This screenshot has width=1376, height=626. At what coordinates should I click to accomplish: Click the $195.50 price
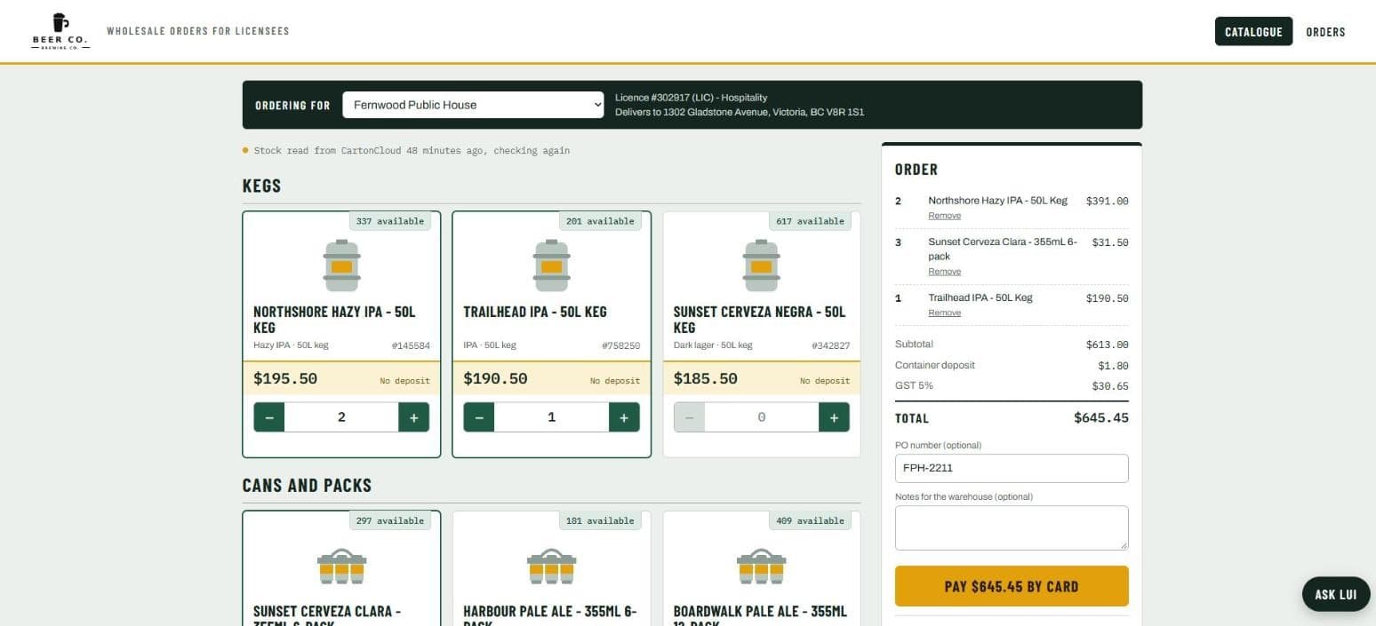pos(285,378)
